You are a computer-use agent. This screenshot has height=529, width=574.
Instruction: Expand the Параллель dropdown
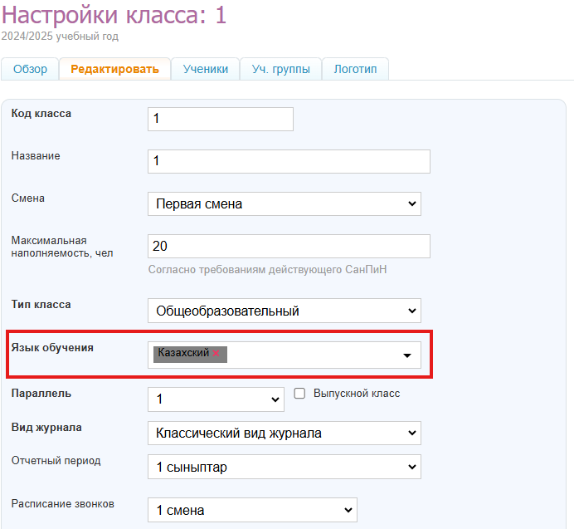[216, 399]
